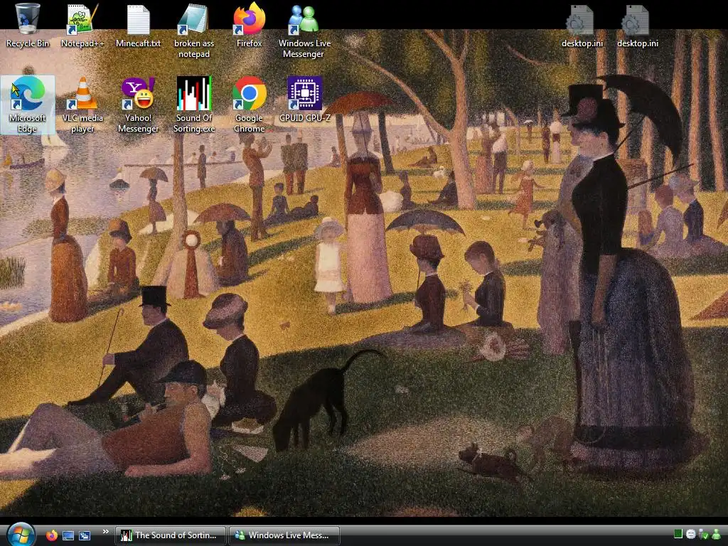Open the Windows Start orb

(21, 535)
